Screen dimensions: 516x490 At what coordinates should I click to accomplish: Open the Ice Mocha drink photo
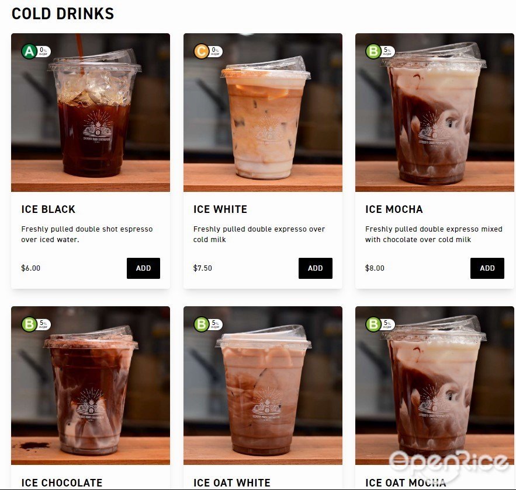[434, 113]
